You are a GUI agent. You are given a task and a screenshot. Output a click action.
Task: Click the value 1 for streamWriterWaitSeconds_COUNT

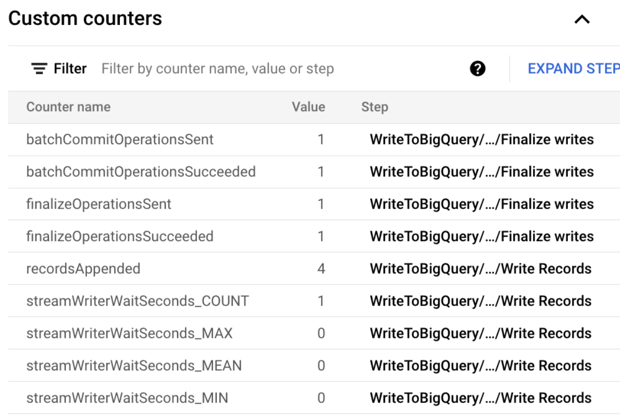(321, 301)
